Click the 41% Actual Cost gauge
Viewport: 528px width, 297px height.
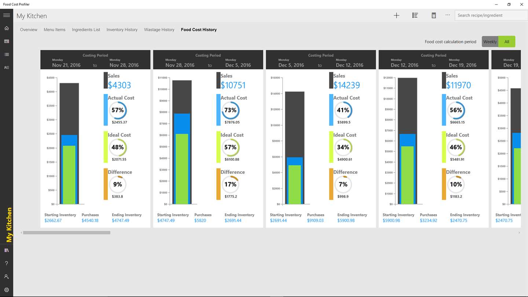tap(343, 110)
